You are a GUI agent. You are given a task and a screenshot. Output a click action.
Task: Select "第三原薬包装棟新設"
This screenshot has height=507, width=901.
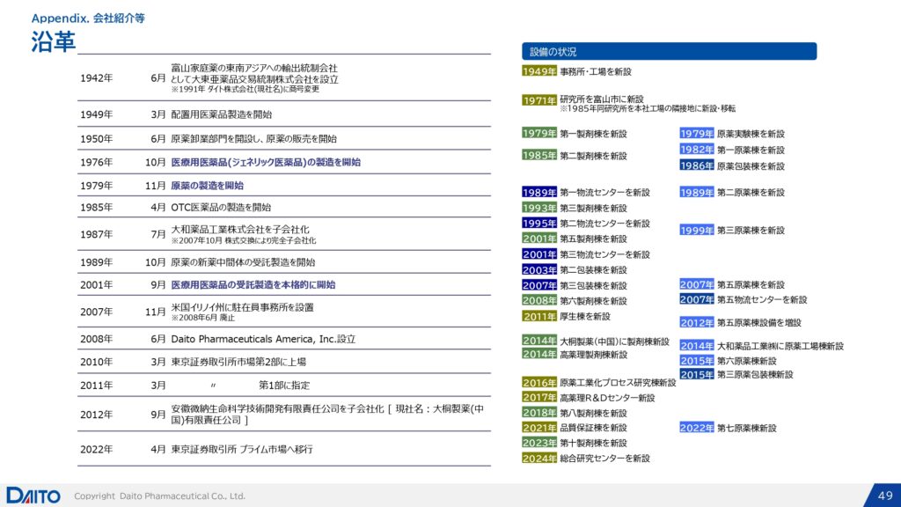pos(755,375)
